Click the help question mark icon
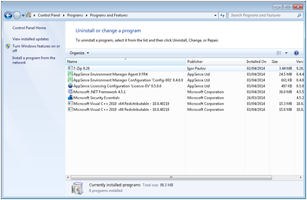The width and height of the screenshot is (307, 200). [x=296, y=53]
